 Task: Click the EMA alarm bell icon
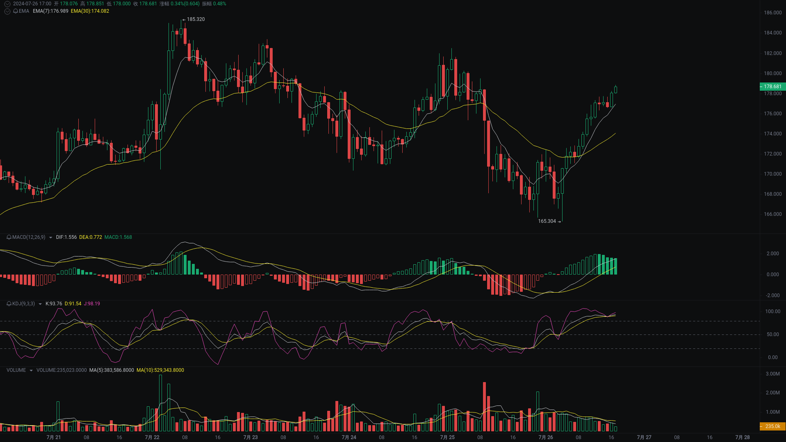point(15,11)
